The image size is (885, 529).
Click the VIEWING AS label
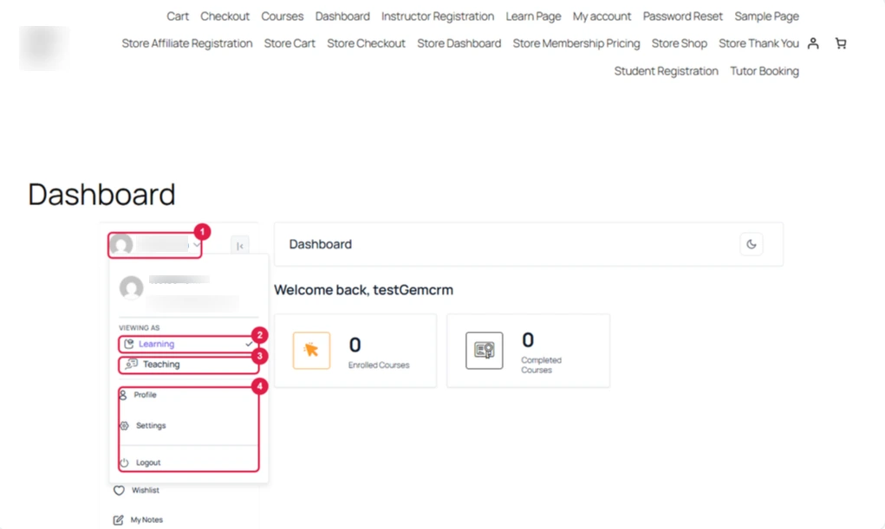139,327
